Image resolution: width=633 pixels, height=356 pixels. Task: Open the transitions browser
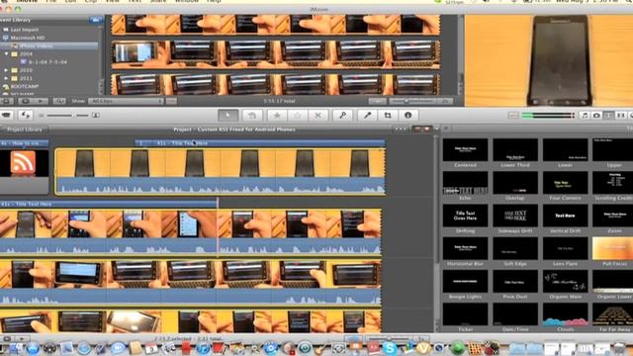tap(621, 116)
